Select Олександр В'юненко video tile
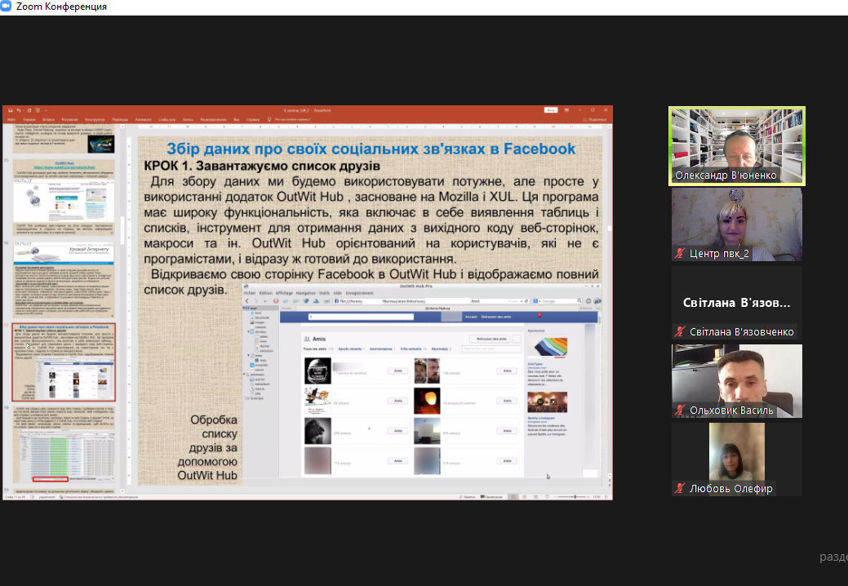 tap(737, 146)
